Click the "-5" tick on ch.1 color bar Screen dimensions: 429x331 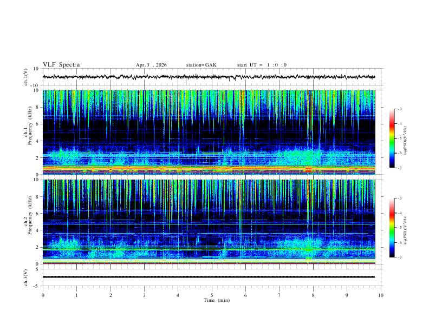(x=400, y=138)
